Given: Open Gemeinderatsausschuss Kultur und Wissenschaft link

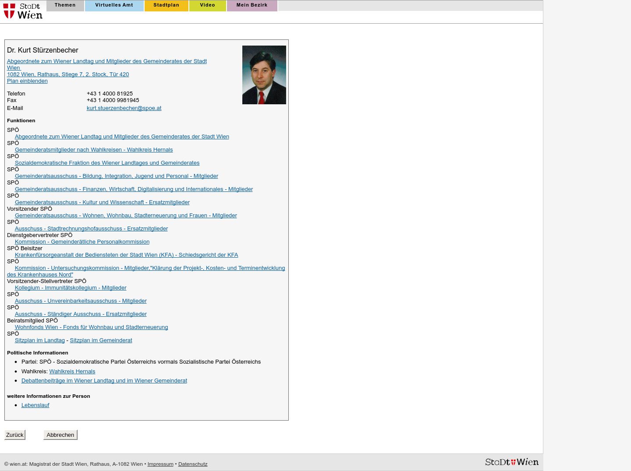Looking at the screenshot, I should 102,202.
